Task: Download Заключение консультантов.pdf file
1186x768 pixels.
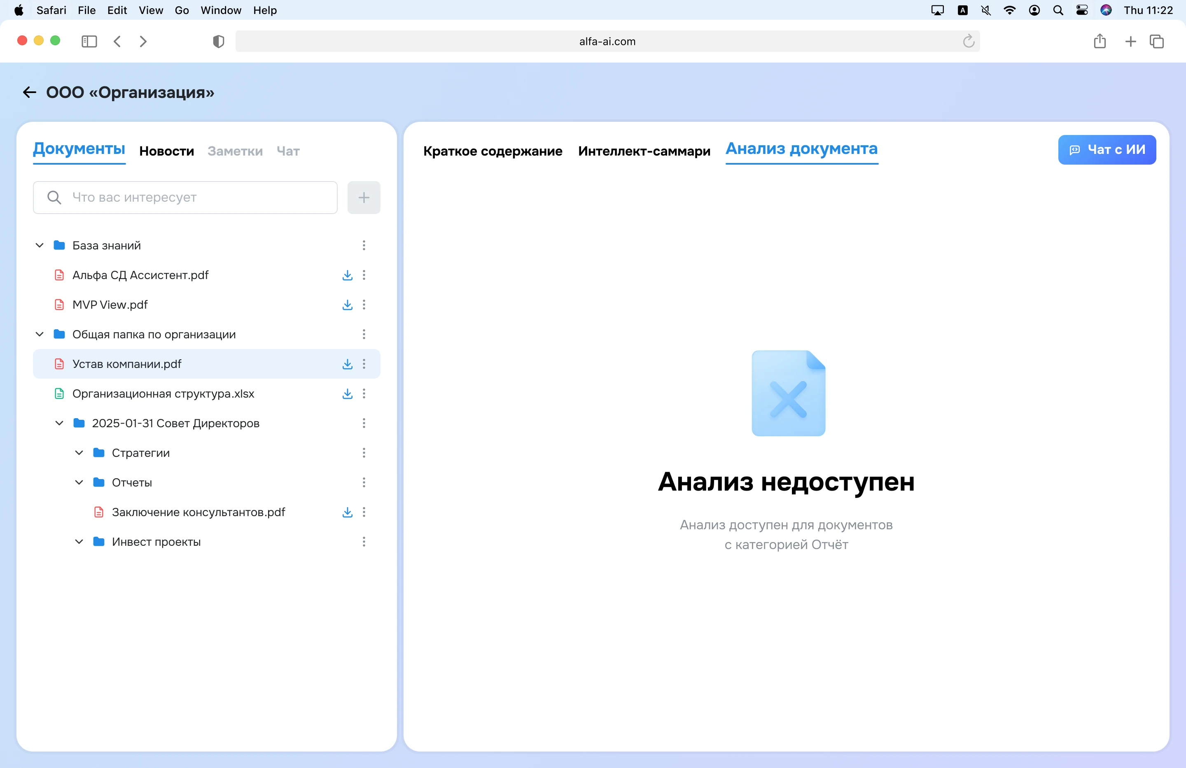Action: click(347, 512)
